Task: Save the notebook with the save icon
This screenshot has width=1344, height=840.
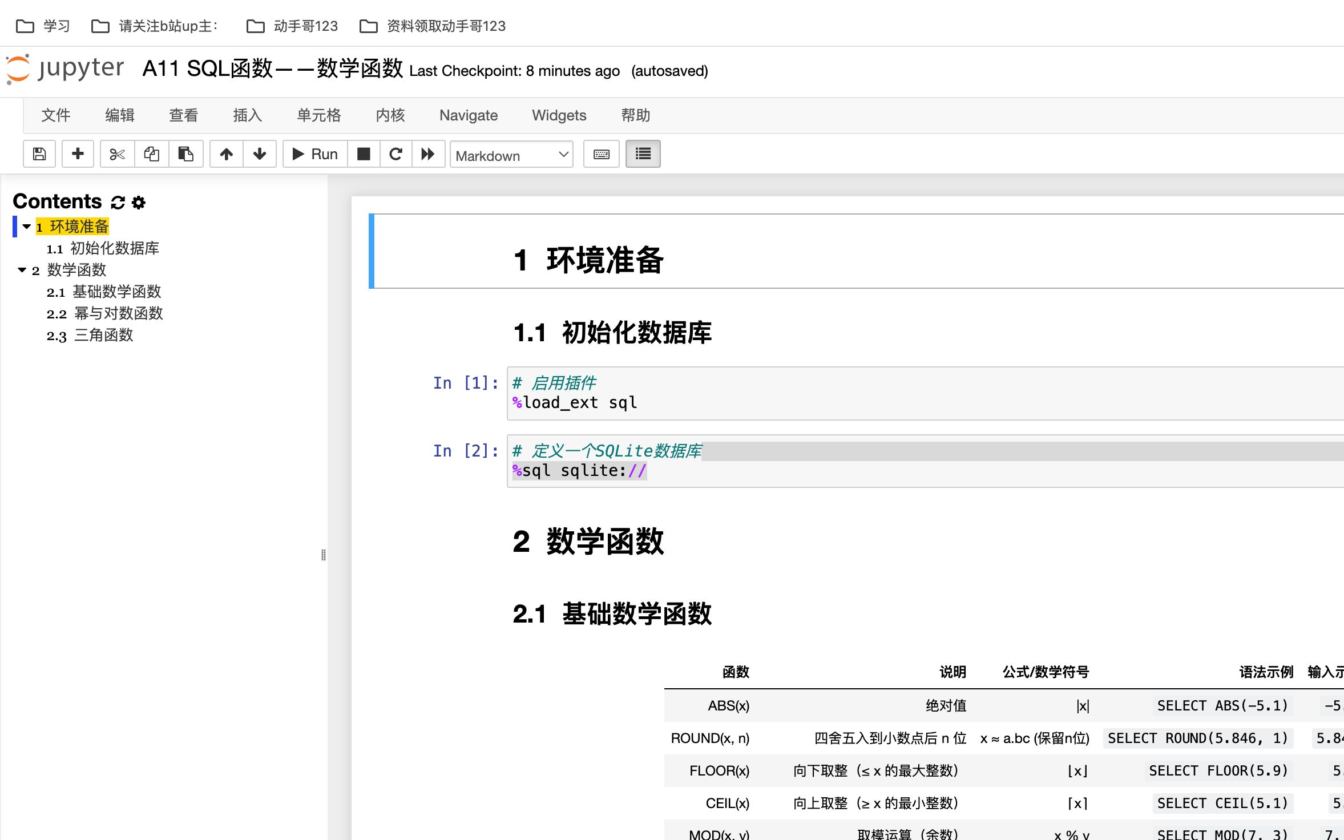Action: pos(39,154)
